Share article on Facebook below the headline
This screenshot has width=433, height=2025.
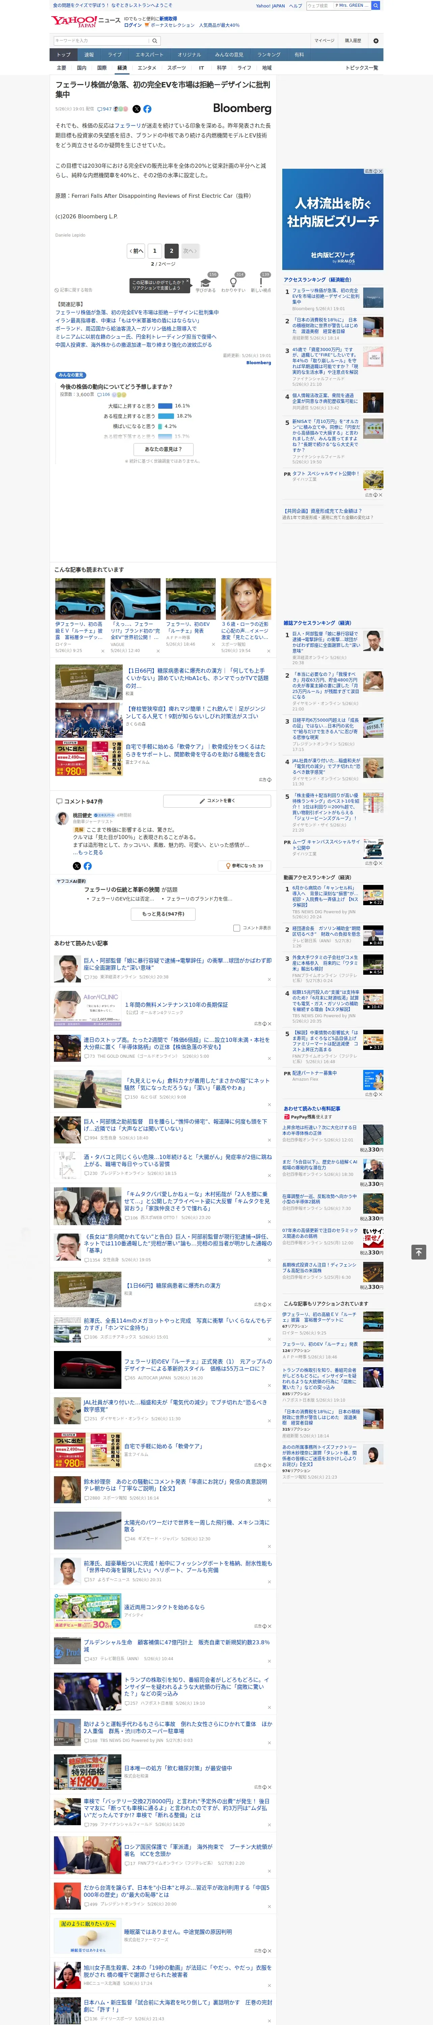tap(147, 109)
